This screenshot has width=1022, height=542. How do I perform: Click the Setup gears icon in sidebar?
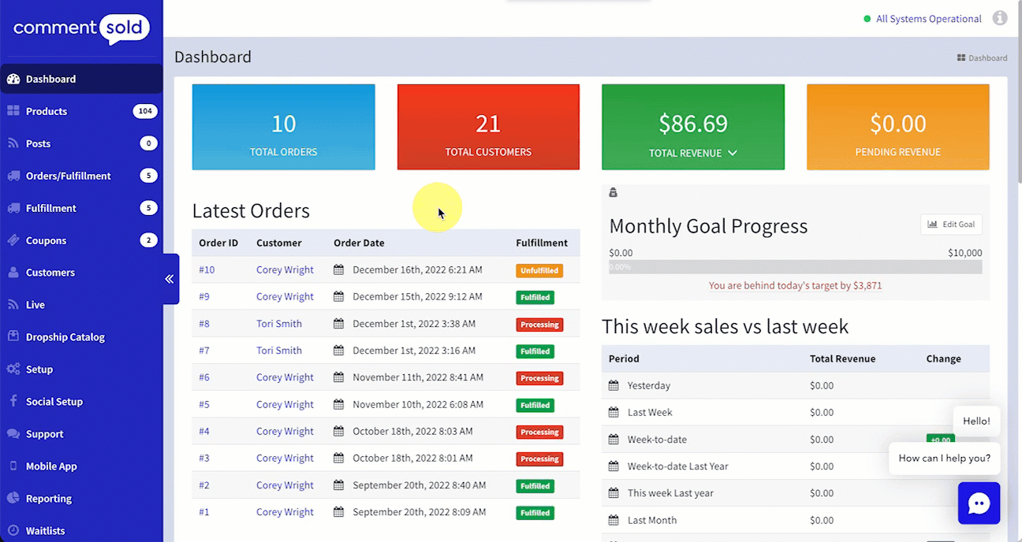pyautogui.click(x=13, y=369)
